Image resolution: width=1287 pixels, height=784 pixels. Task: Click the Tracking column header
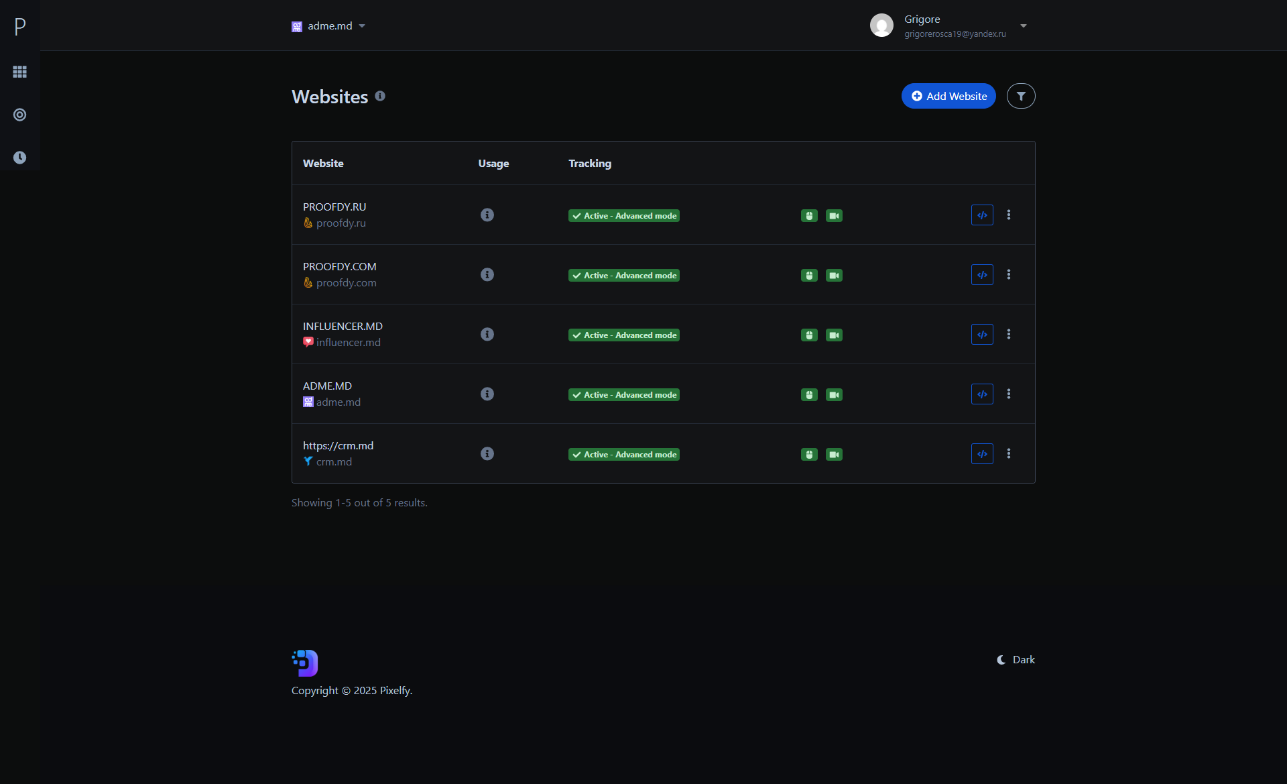(x=590, y=163)
